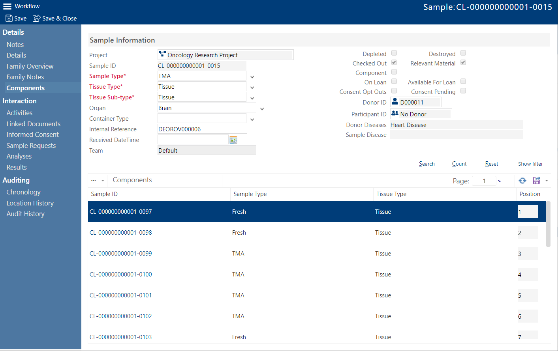Enable the On Loan checkbox
Screen dimensions: 558x351
(x=394, y=82)
